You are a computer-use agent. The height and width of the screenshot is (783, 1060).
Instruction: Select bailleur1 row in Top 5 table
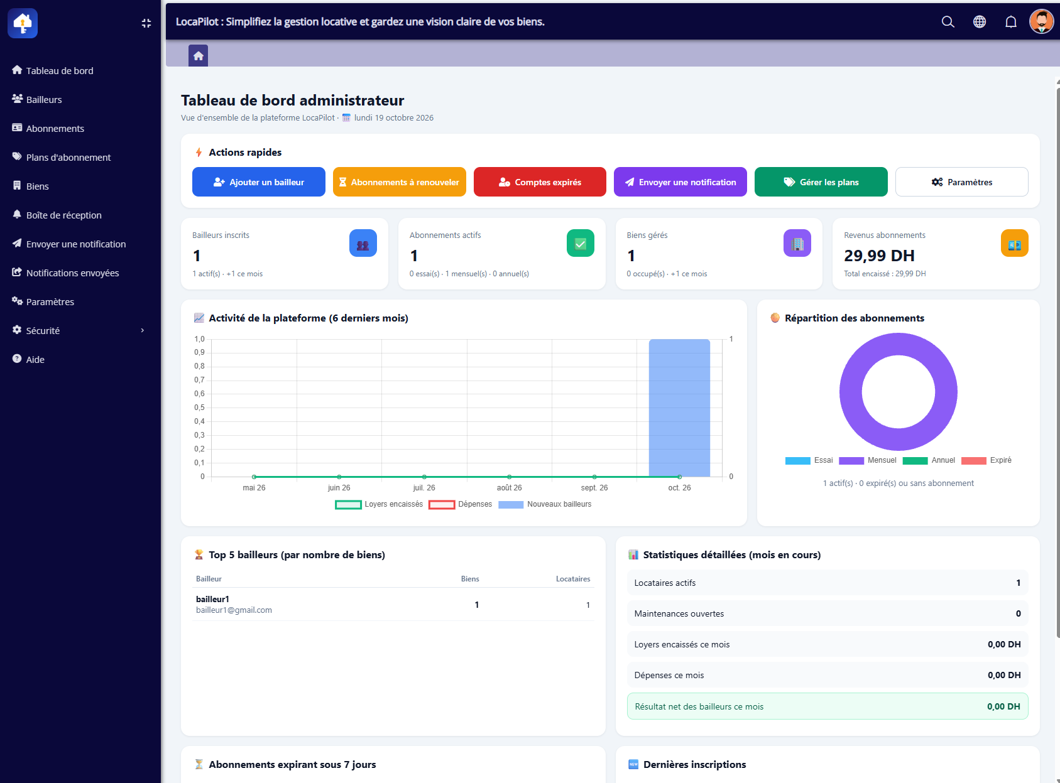pos(393,604)
